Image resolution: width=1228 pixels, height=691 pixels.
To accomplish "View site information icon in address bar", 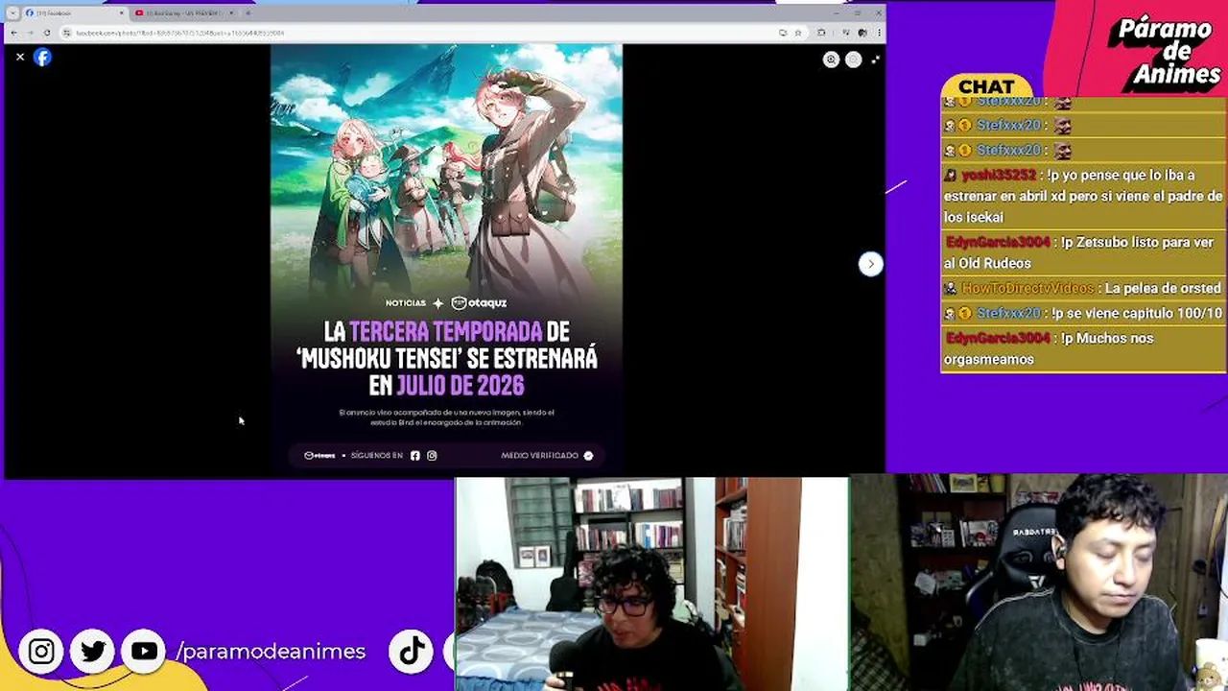I will pos(66,33).
